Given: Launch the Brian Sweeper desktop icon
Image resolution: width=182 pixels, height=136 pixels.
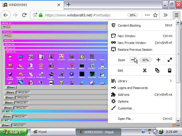Looking at the screenshot, I should coord(10,76).
